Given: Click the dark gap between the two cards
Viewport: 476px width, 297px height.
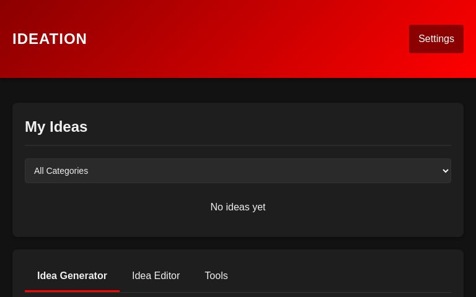Looking at the screenshot, I should pyautogui.click(x=238, y=243).
